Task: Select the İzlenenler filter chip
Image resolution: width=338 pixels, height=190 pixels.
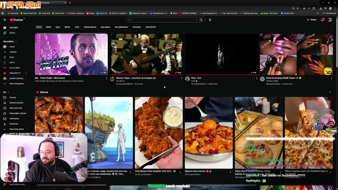Action: point(137,27)
